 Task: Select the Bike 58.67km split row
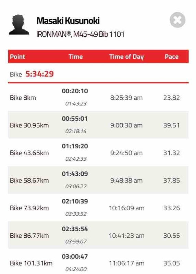click(98, 180)
